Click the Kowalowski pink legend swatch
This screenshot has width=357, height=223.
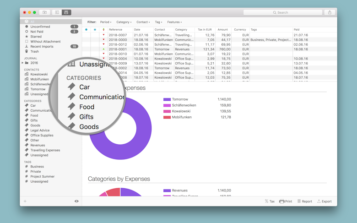(x=167, y=111)
